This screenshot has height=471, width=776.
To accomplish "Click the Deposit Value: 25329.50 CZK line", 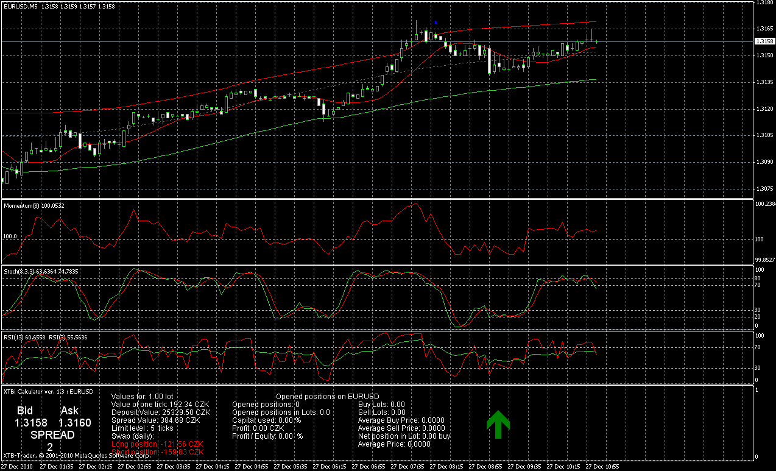I will tap(161, 413).
